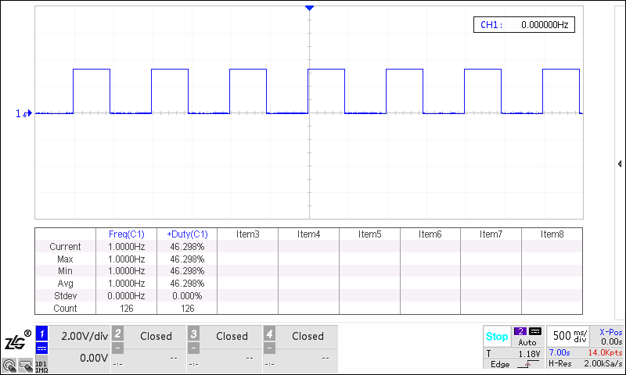Image resolution: width=626 pixels, height=375 pixels.
Task: Expand the side panel arrow on right edge
Action: click(620, 164)
